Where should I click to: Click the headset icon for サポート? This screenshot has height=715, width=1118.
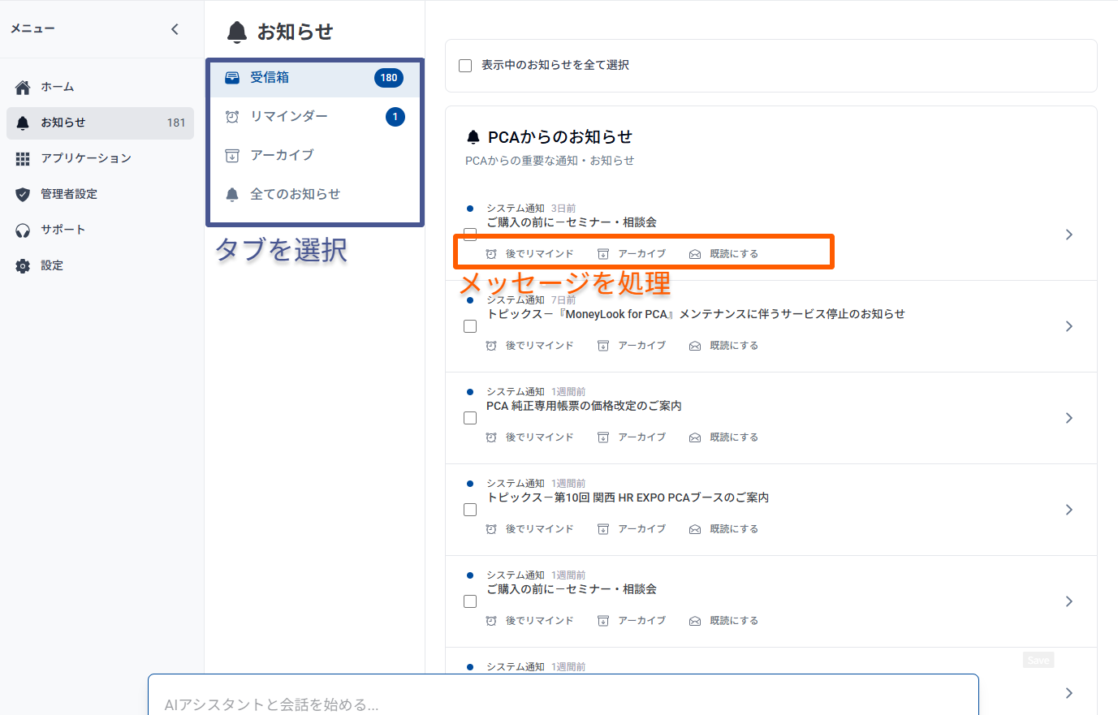[x=23, y=230]
